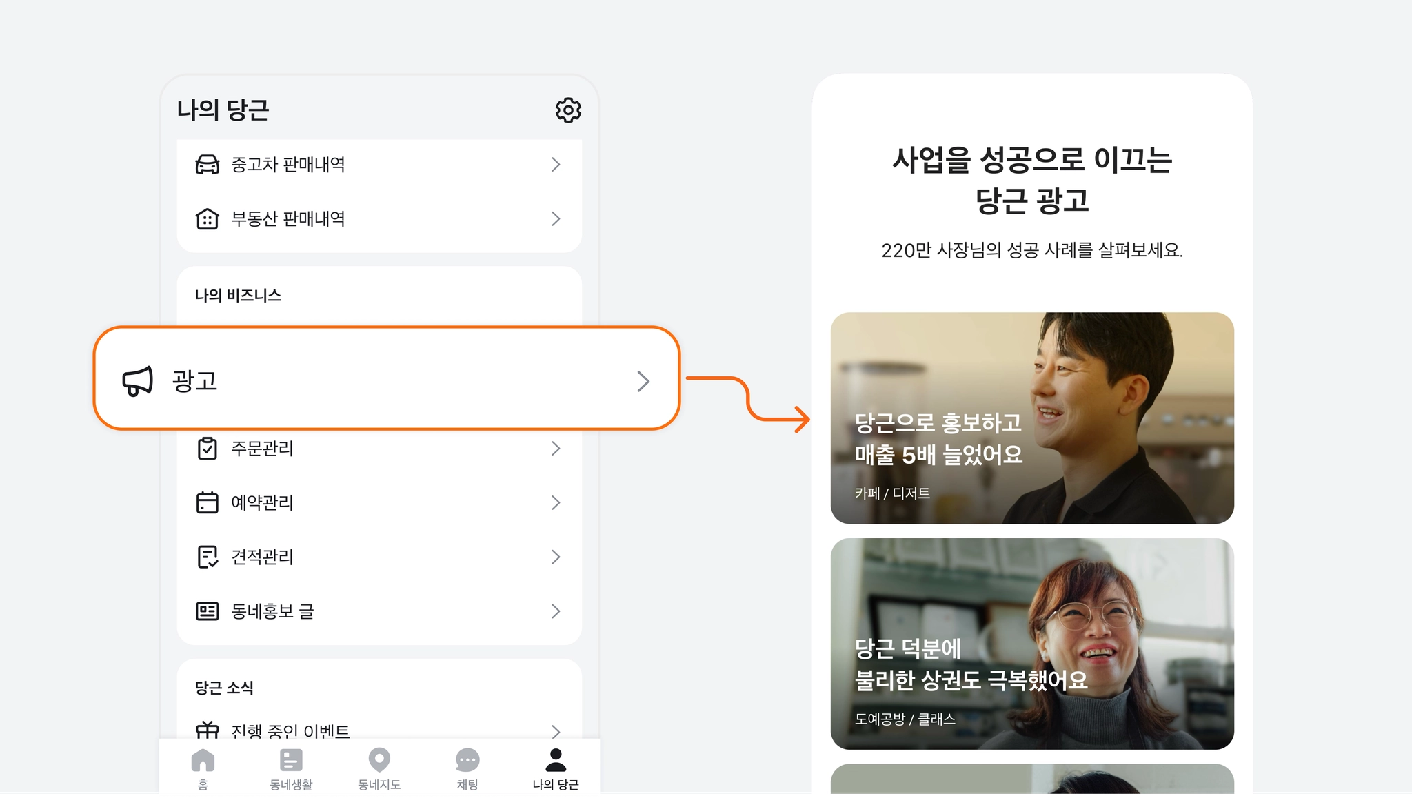Screen dimensions: 1412x798
Task: Click the house icon beside 부동산 판매내역
Action: [207, 218]
